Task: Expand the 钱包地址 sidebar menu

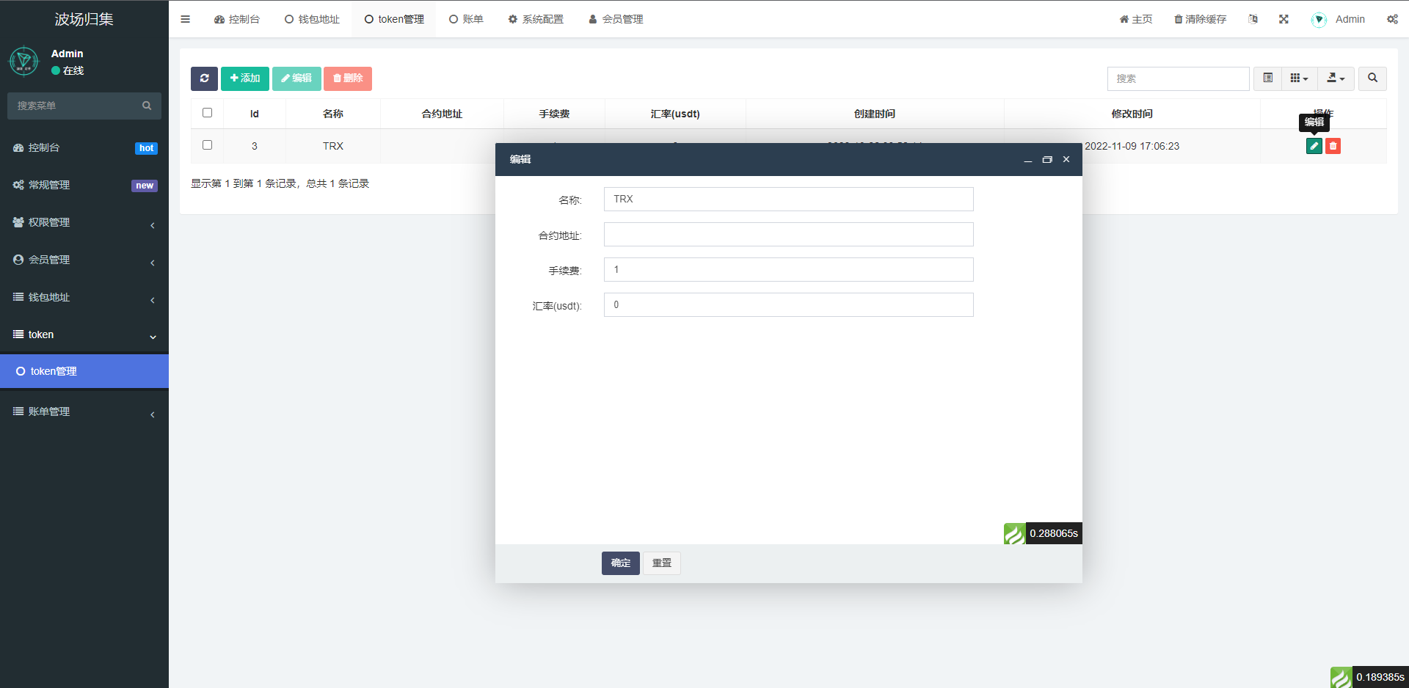Action: tap(84, 297)
